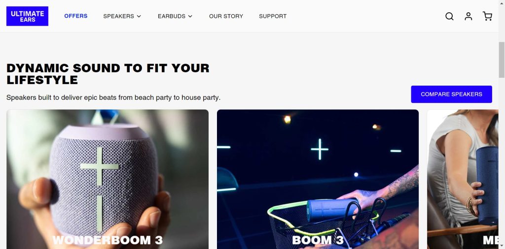Image resolution: width=505 pixels, height=249 pixels.
Task: Select the partially visible third speaker card
Action: point(463,179)
